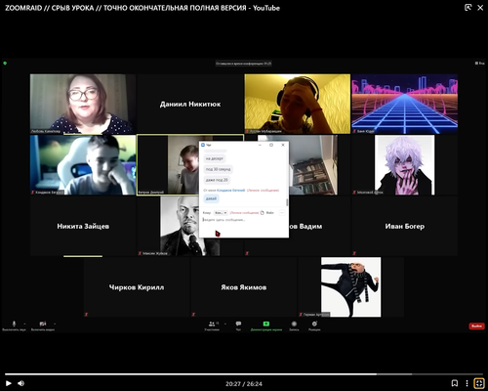
Task: Select the neon grid background participant tile
Action: pyautogui.click(x=405, y=104)
